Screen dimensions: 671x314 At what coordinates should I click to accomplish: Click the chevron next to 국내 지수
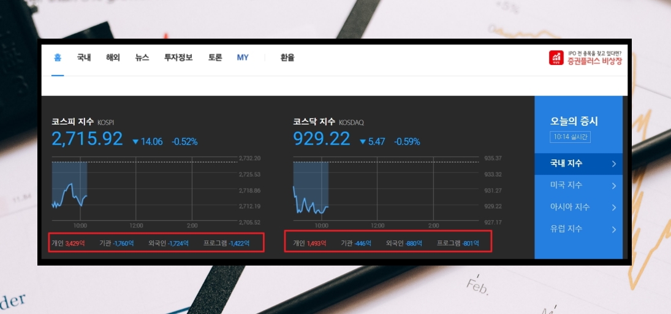tap(613, 164)
